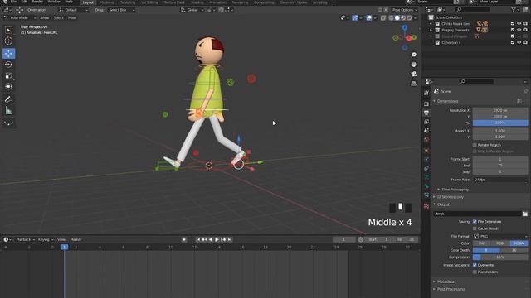Open the Dimensions presets list icon
This screenshot has height=298, width=531.
click(x=519, y=101)
